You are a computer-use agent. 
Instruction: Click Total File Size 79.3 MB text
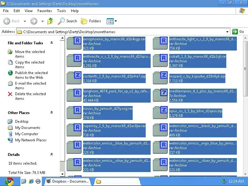(27, 173)
